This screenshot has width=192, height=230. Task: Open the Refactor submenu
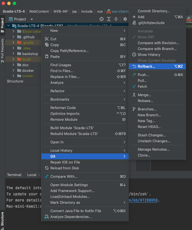click(85, 91)
